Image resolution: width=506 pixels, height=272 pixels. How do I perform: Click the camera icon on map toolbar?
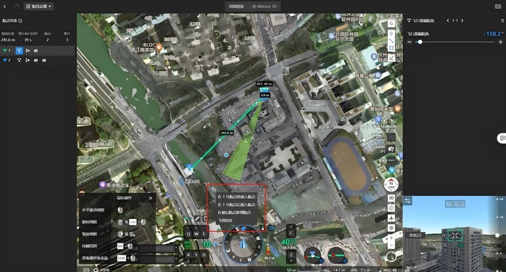tap(391, 149)
